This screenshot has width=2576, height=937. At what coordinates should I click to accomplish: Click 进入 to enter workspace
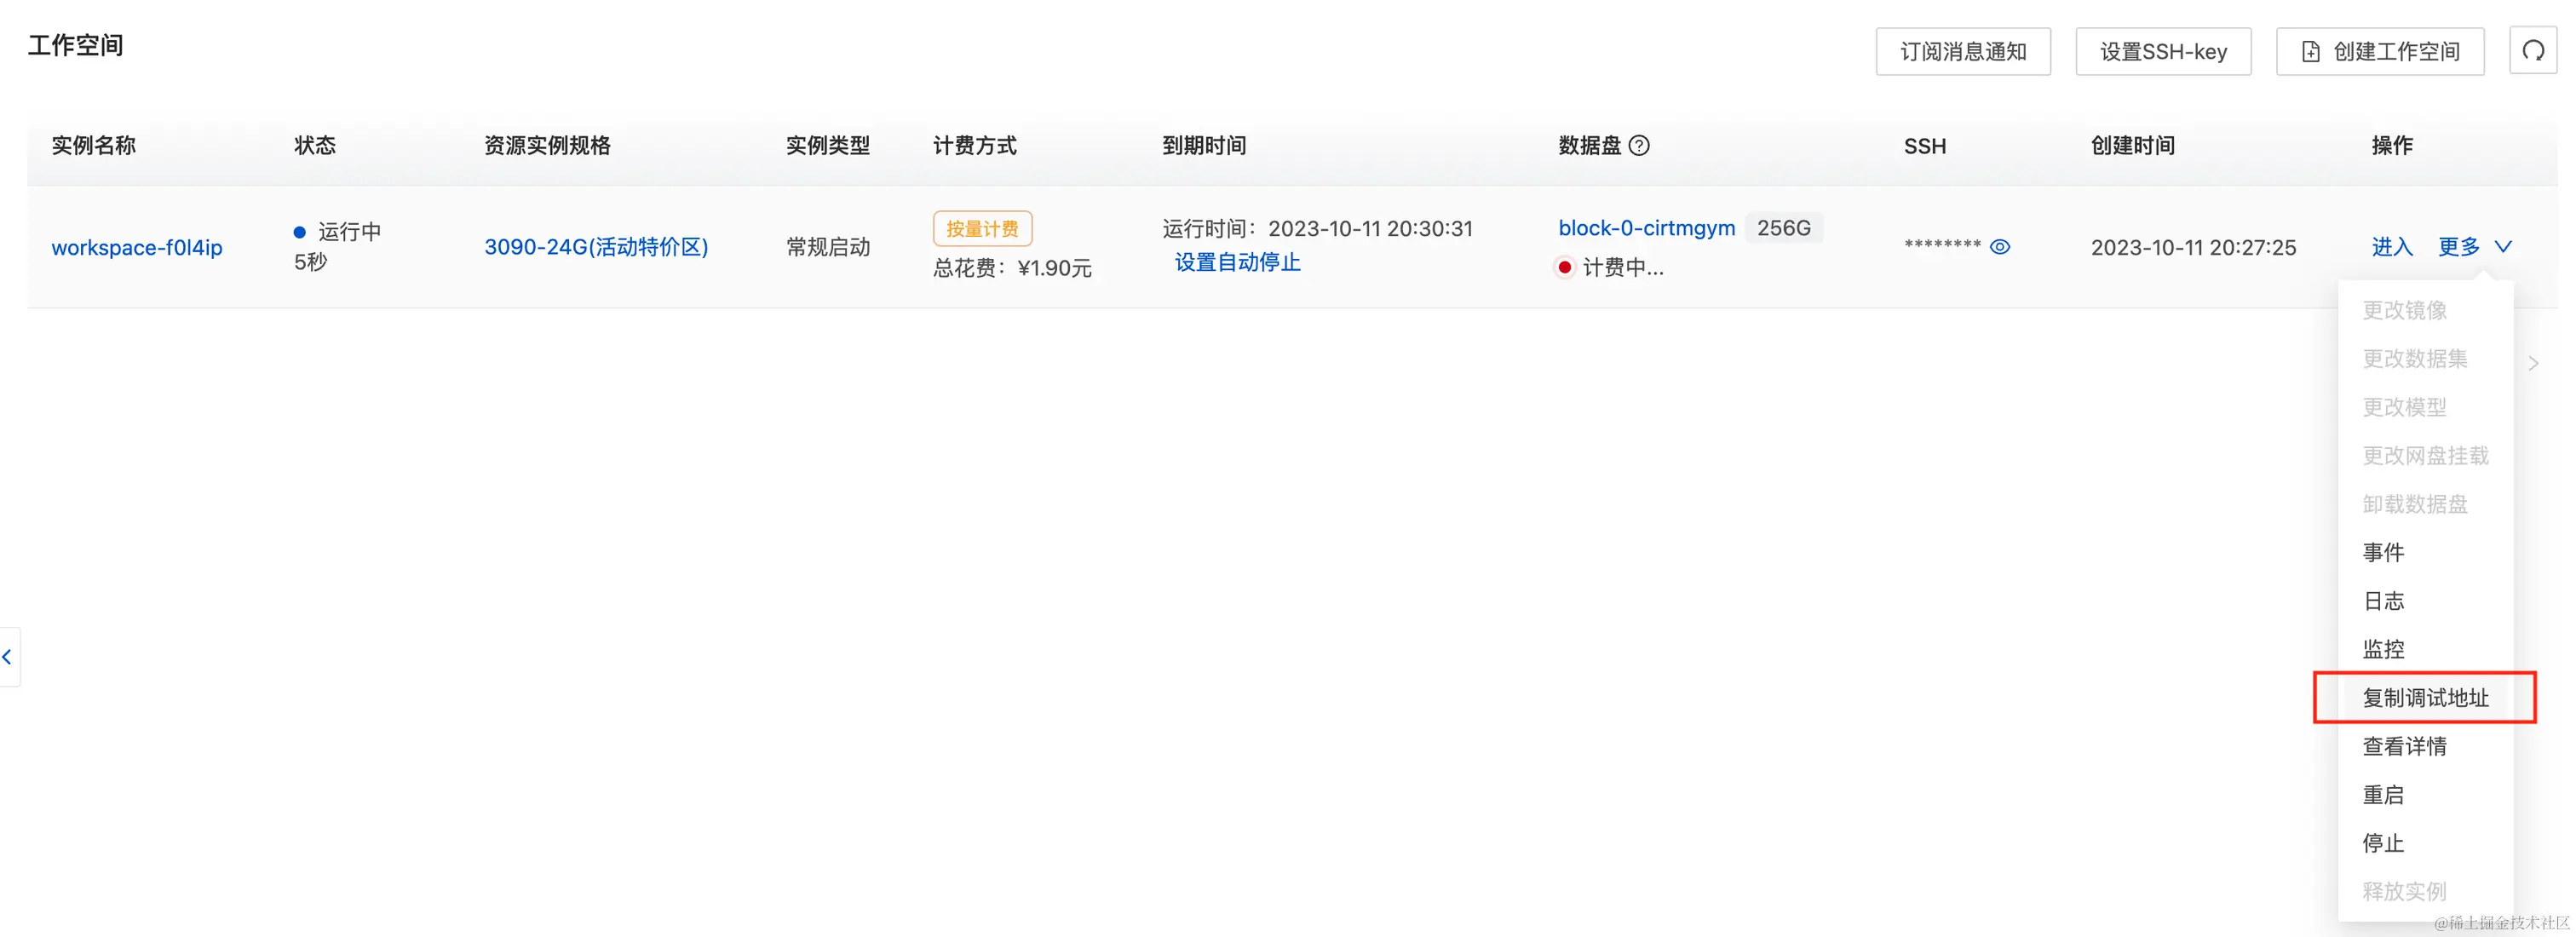[2392, 247]
